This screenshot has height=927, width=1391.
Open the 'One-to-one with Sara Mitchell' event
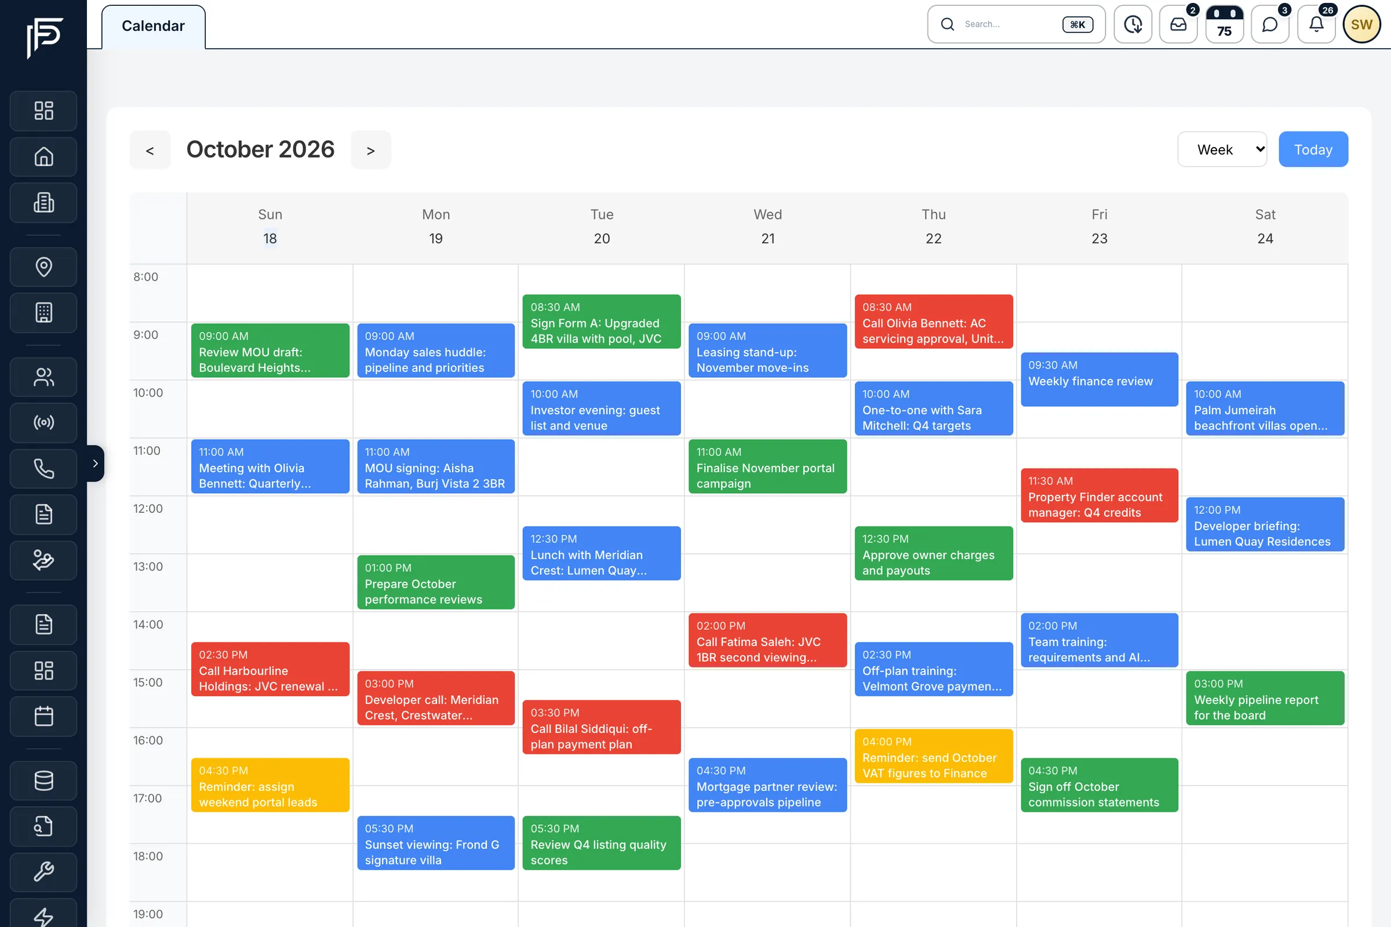[933, 408]
